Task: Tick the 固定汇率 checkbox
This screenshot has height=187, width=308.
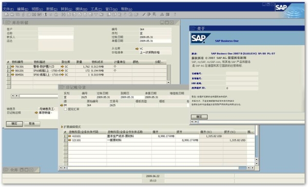Action: [65, 109]
